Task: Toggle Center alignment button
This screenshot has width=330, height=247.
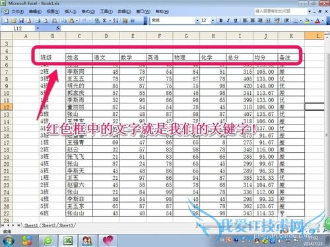Action: pos(253,20)
